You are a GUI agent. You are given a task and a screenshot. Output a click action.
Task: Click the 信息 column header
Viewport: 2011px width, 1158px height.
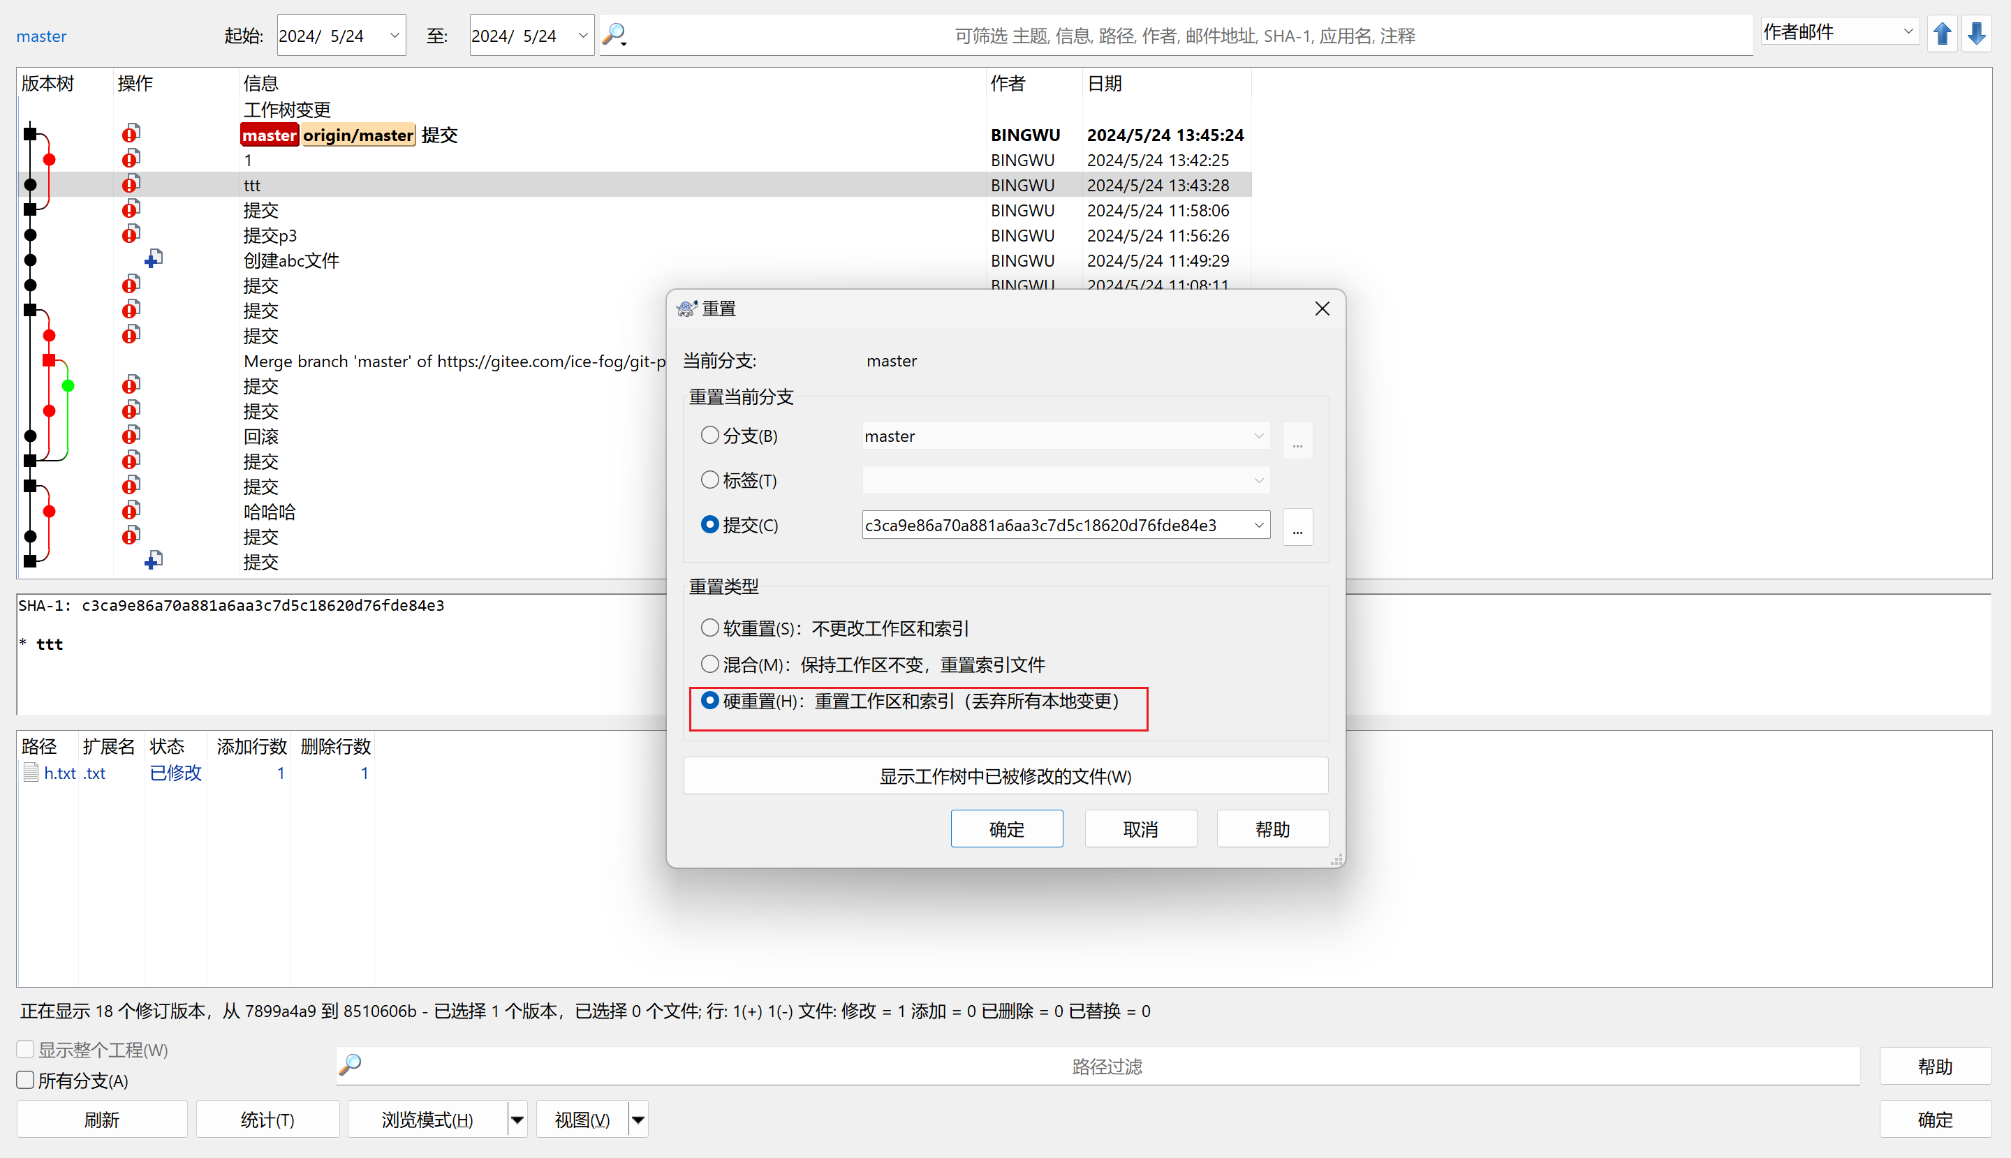261,82
